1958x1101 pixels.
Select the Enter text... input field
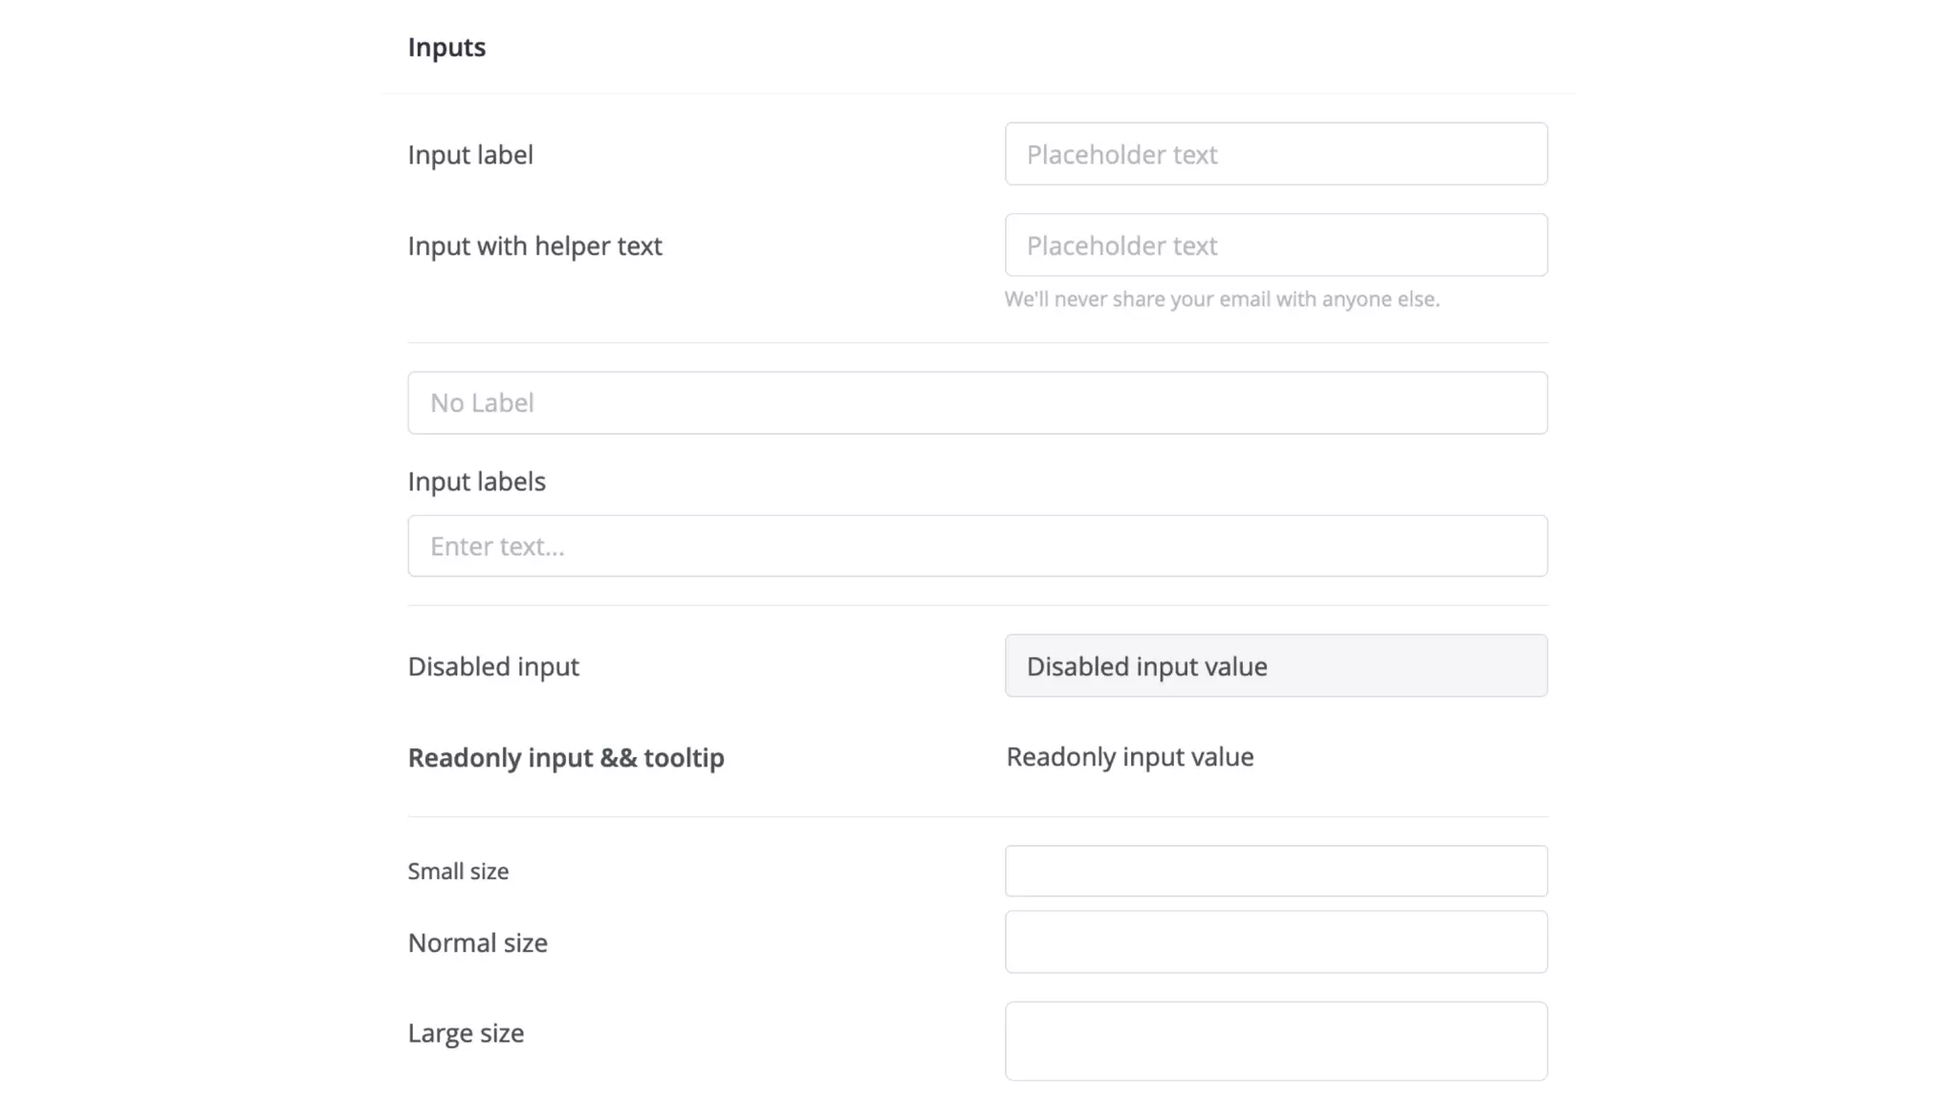pos(977,546)
